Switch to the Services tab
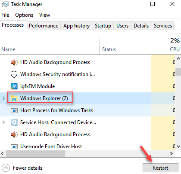The height and width of the screenshot is (174, 181). click(x=162, y=26)
